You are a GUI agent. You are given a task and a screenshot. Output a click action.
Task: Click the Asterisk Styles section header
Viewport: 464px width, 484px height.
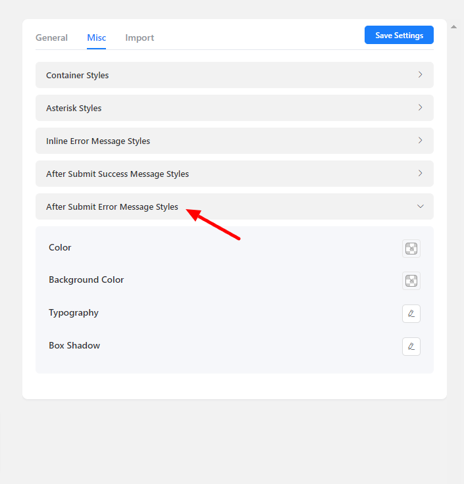click(74, 108)
